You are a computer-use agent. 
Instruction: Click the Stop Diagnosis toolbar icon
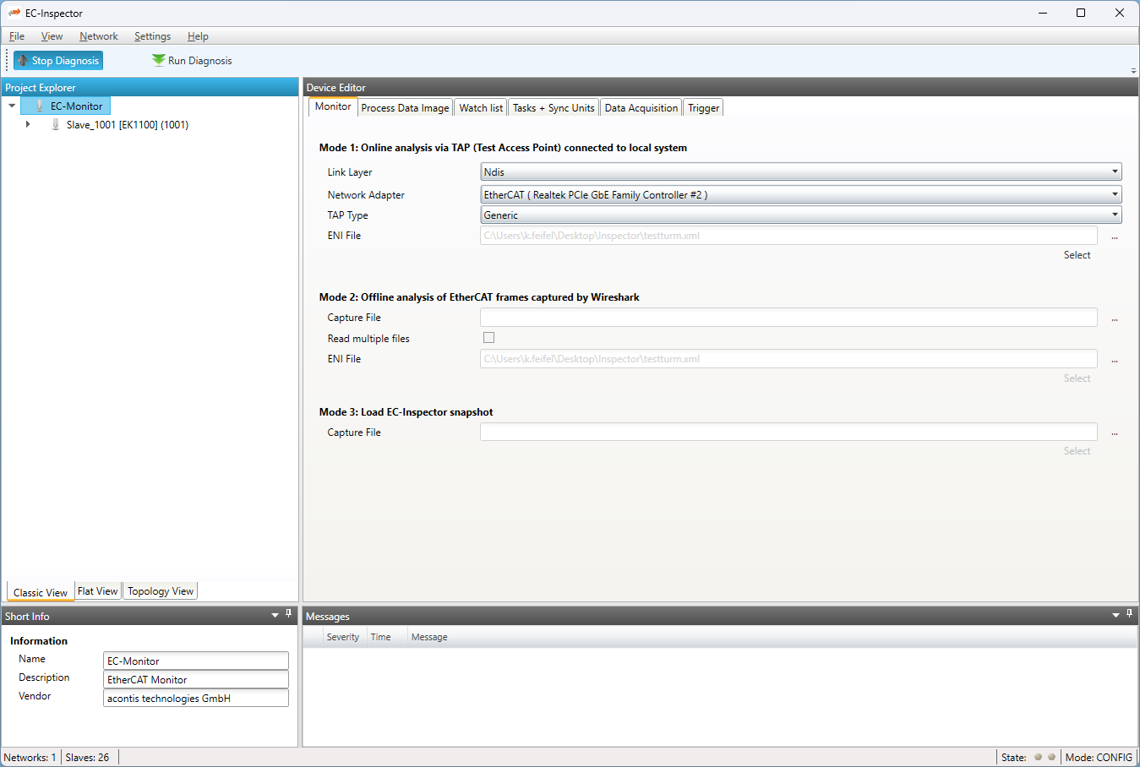(23, 61)
